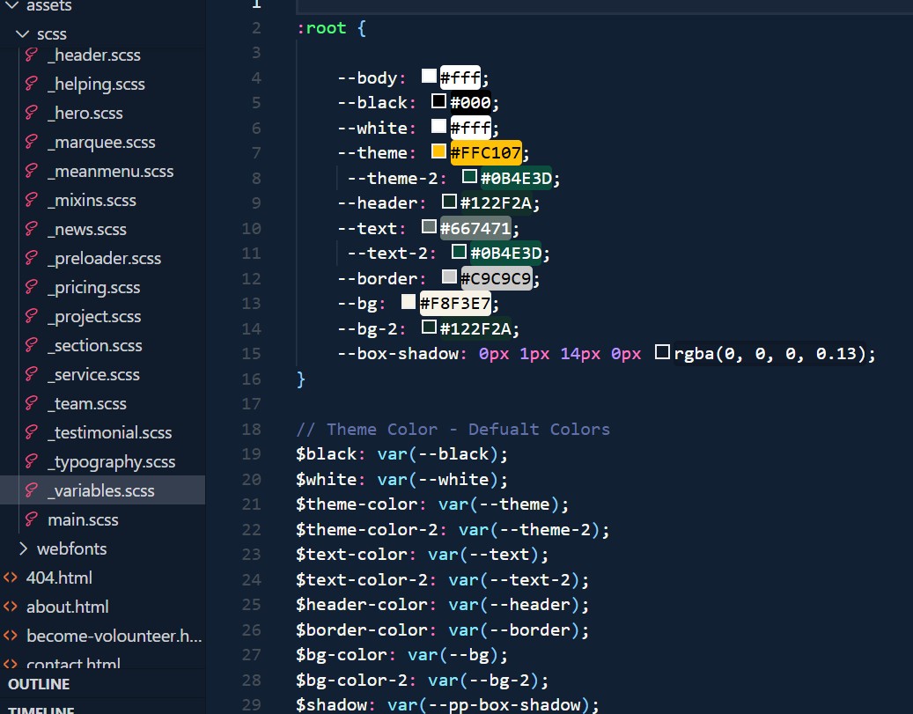Screen dimensions: 913x714
Task: Click the Sass icon beside main.scss
Action: tap(32, 520)
